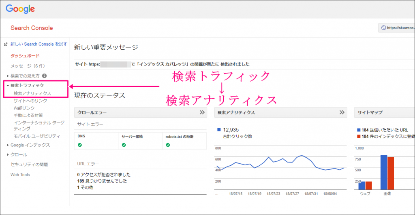This screenshot has width=415, height=215.
Task: Click the info icon next to 検索での見え方
Action: coord(44,76)
